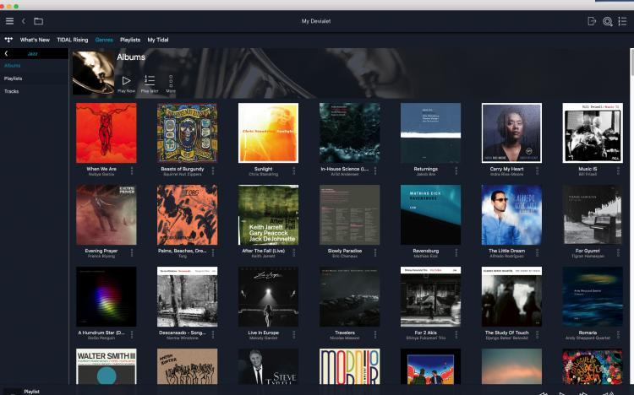The image size is (634, 395).
Task: Open options dots for Music IS
Action: (618, 170)
